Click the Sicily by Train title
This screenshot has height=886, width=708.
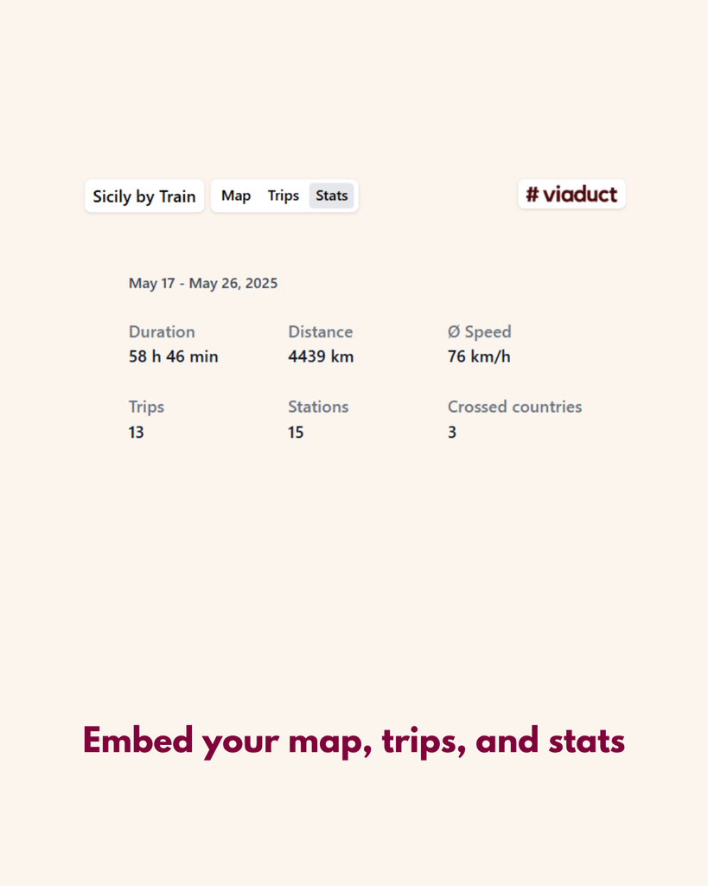pyautogui.click(x=144, y=196)
